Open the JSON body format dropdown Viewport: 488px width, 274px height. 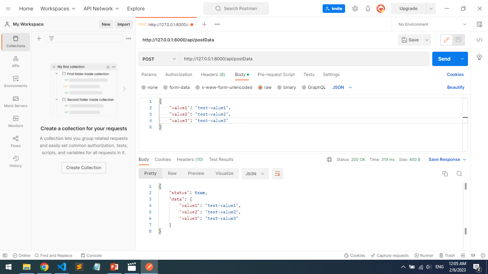(342, 87)
